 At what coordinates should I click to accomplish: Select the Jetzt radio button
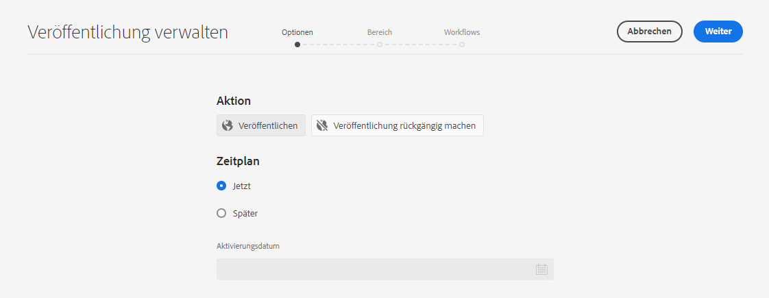(221, 186)
